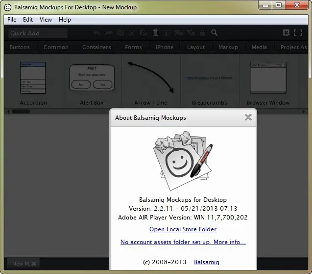Click the Redo arrow icon in toolbar
Screen dimensions: 312x274
coord(109,33)
